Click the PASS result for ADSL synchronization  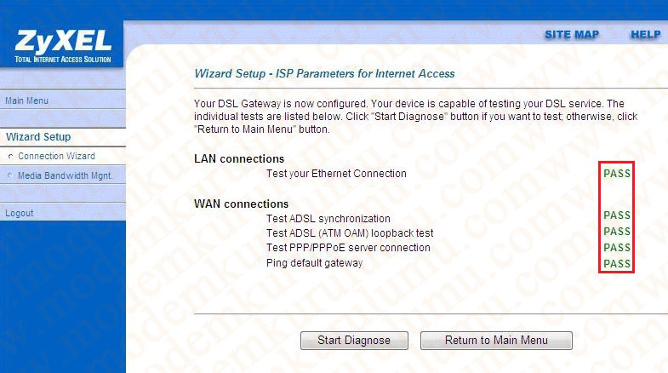click(x=617, y=215)
